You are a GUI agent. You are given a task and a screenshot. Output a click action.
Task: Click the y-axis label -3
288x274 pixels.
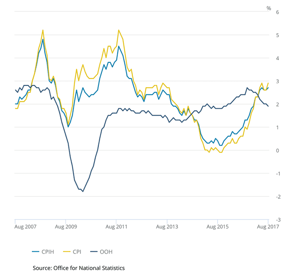tap(276, 220)
